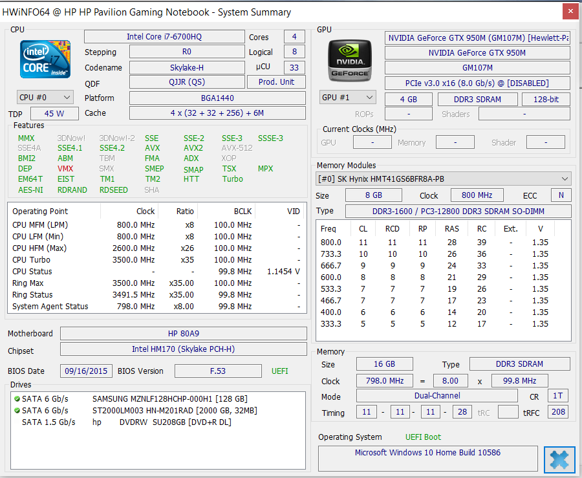
Task: Click the BIOS date 09/16/2015
Action: click(x=86, y=371)
